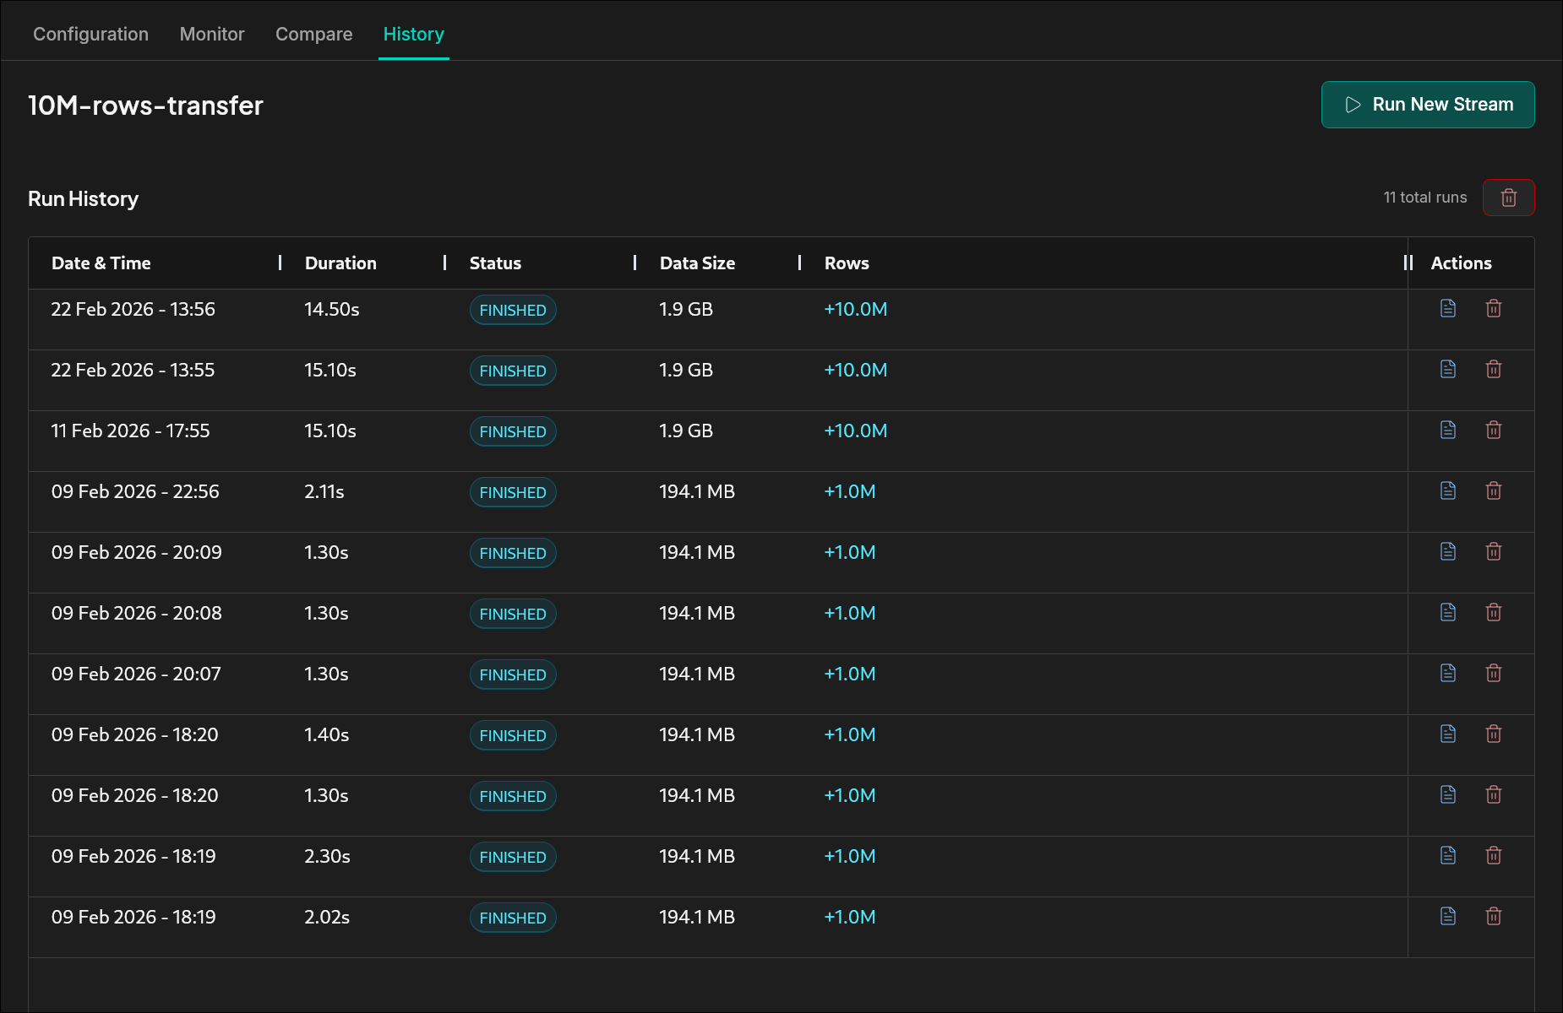Screen dimensions: 1563x1013
Task: Delete the 1.40s duration run
Action: pos(1494,734)
